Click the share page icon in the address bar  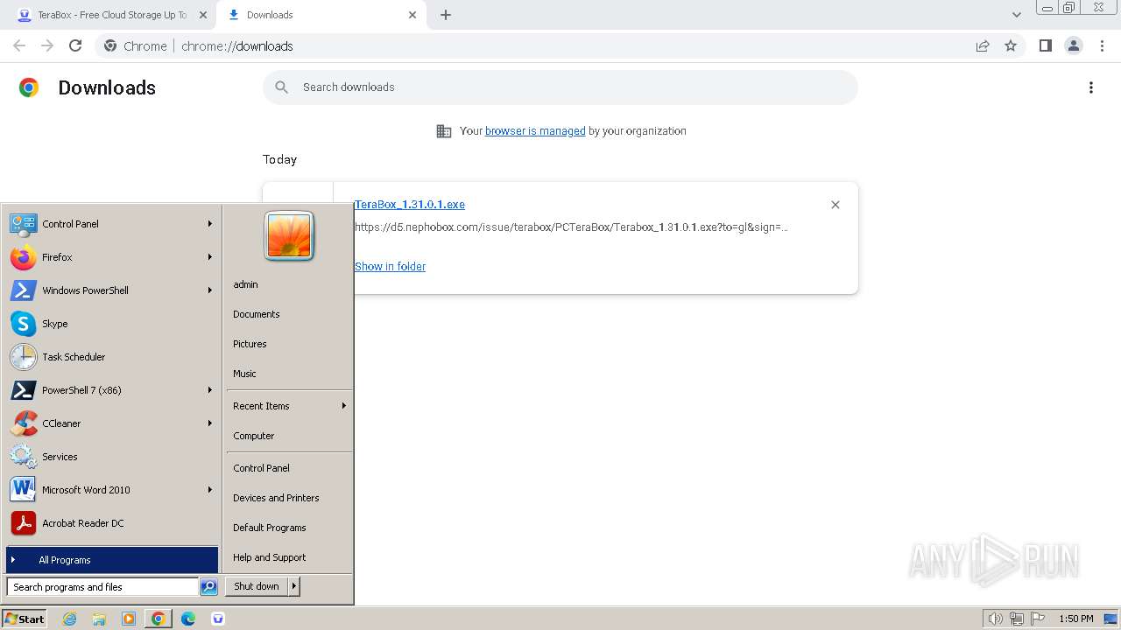tap(983, 45)
